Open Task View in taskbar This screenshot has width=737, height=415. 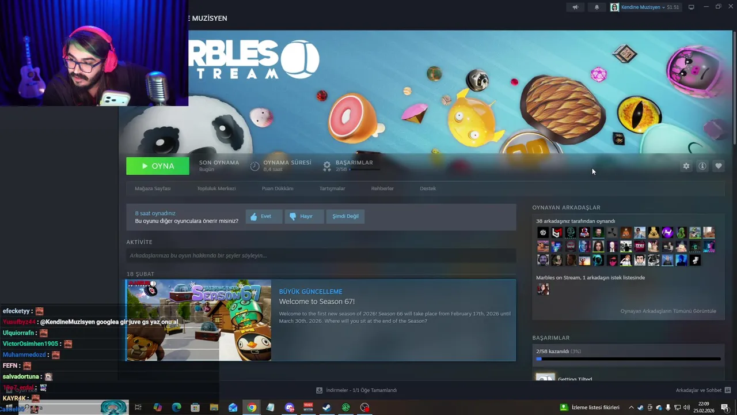(x=138, y=408)
